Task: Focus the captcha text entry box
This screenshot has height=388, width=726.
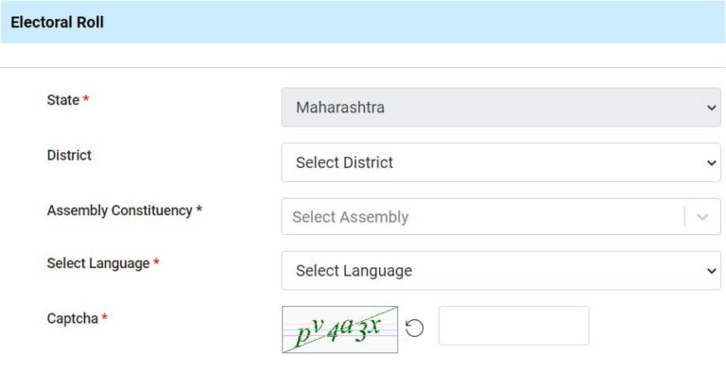Action: [x=513, y=326]
